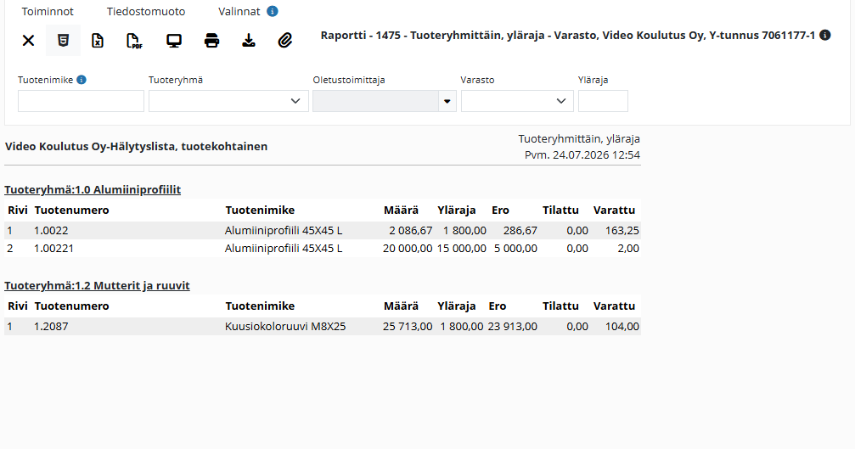Click info icon next to Tuotenimike label
The image size is (855, 449).
point(82,80)
